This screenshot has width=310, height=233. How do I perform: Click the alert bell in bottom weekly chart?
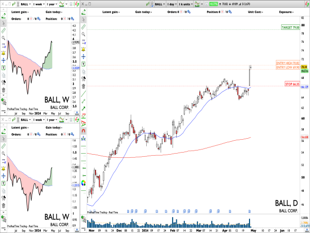click(x=4, y=169)
